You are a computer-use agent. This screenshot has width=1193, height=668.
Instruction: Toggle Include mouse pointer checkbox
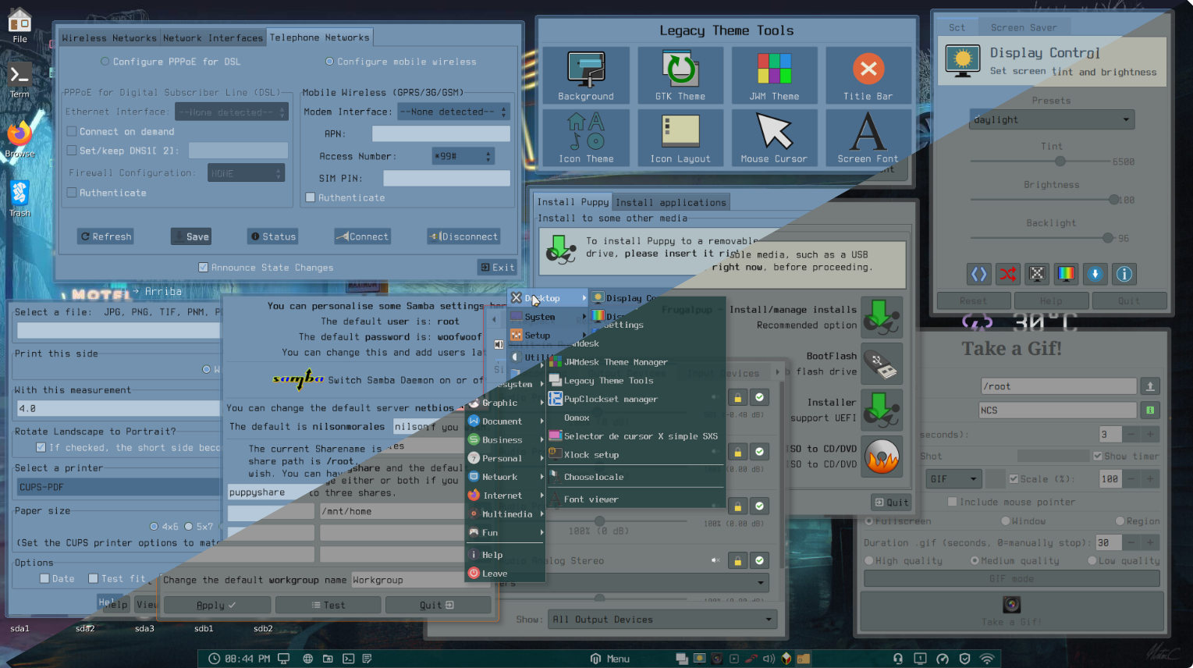(x=952, y=502)
